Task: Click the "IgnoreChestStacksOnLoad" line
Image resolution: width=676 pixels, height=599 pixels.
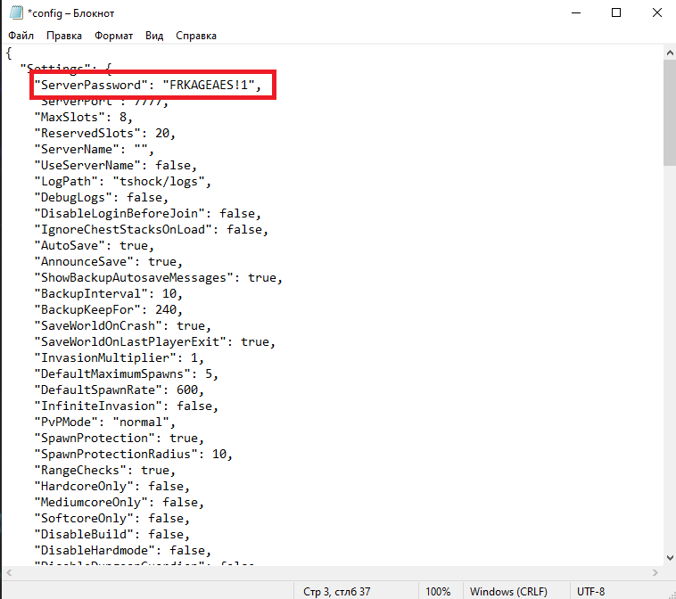Action: (x=152, y=230)
